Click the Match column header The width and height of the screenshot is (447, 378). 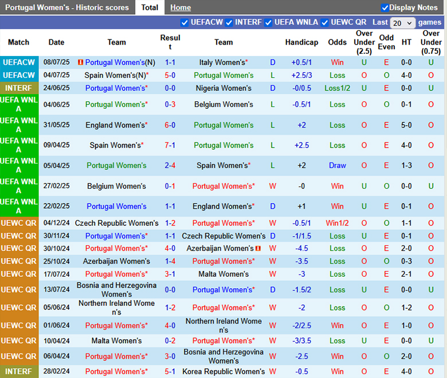(18, 42)
